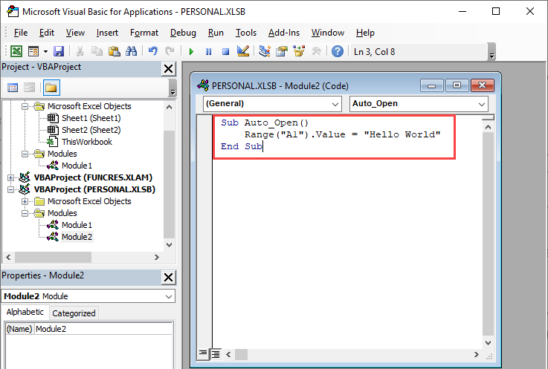The image size is (548, 369).
Task: Open Help with the question mark icon
Action: click(338, 51)
